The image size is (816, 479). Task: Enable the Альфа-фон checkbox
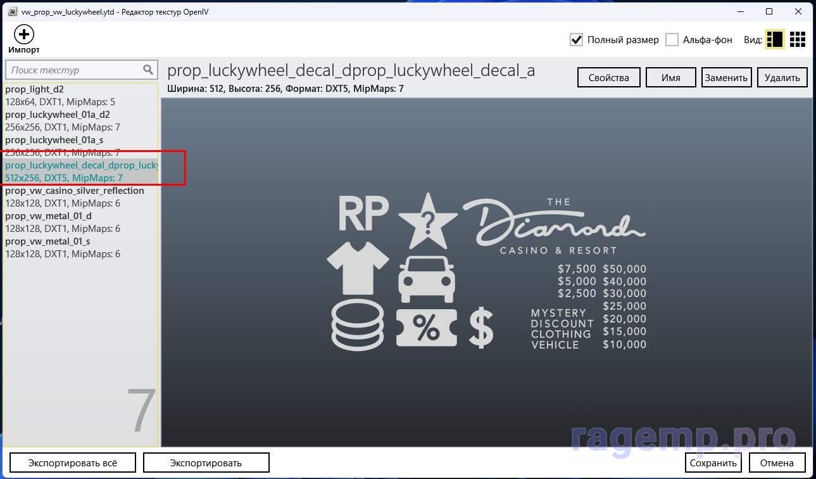point(672,39)
